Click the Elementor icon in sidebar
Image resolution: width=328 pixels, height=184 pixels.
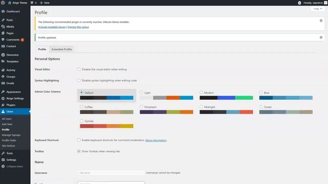3,55
